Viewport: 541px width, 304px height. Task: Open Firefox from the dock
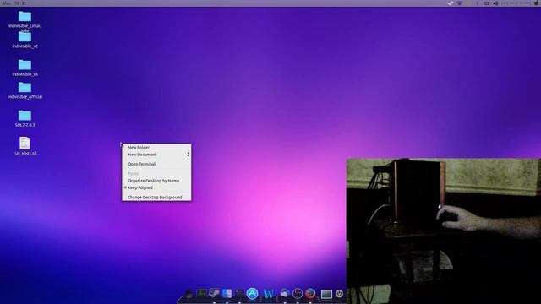point(310,293)
